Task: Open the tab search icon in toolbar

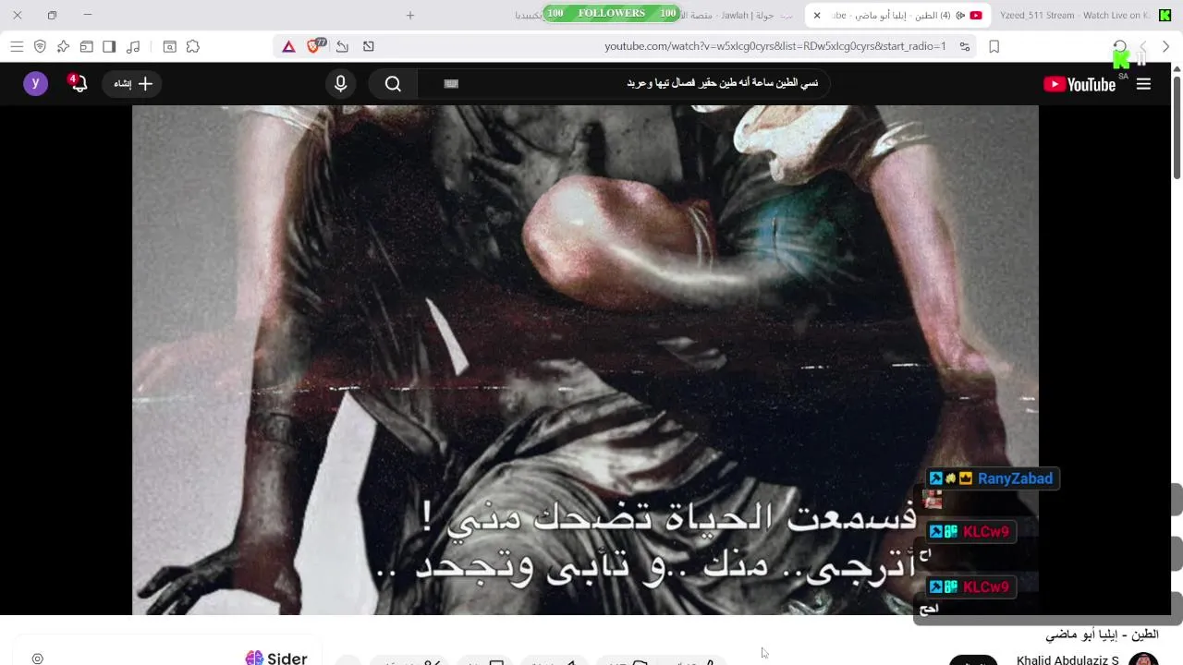Action: (170, 46)
